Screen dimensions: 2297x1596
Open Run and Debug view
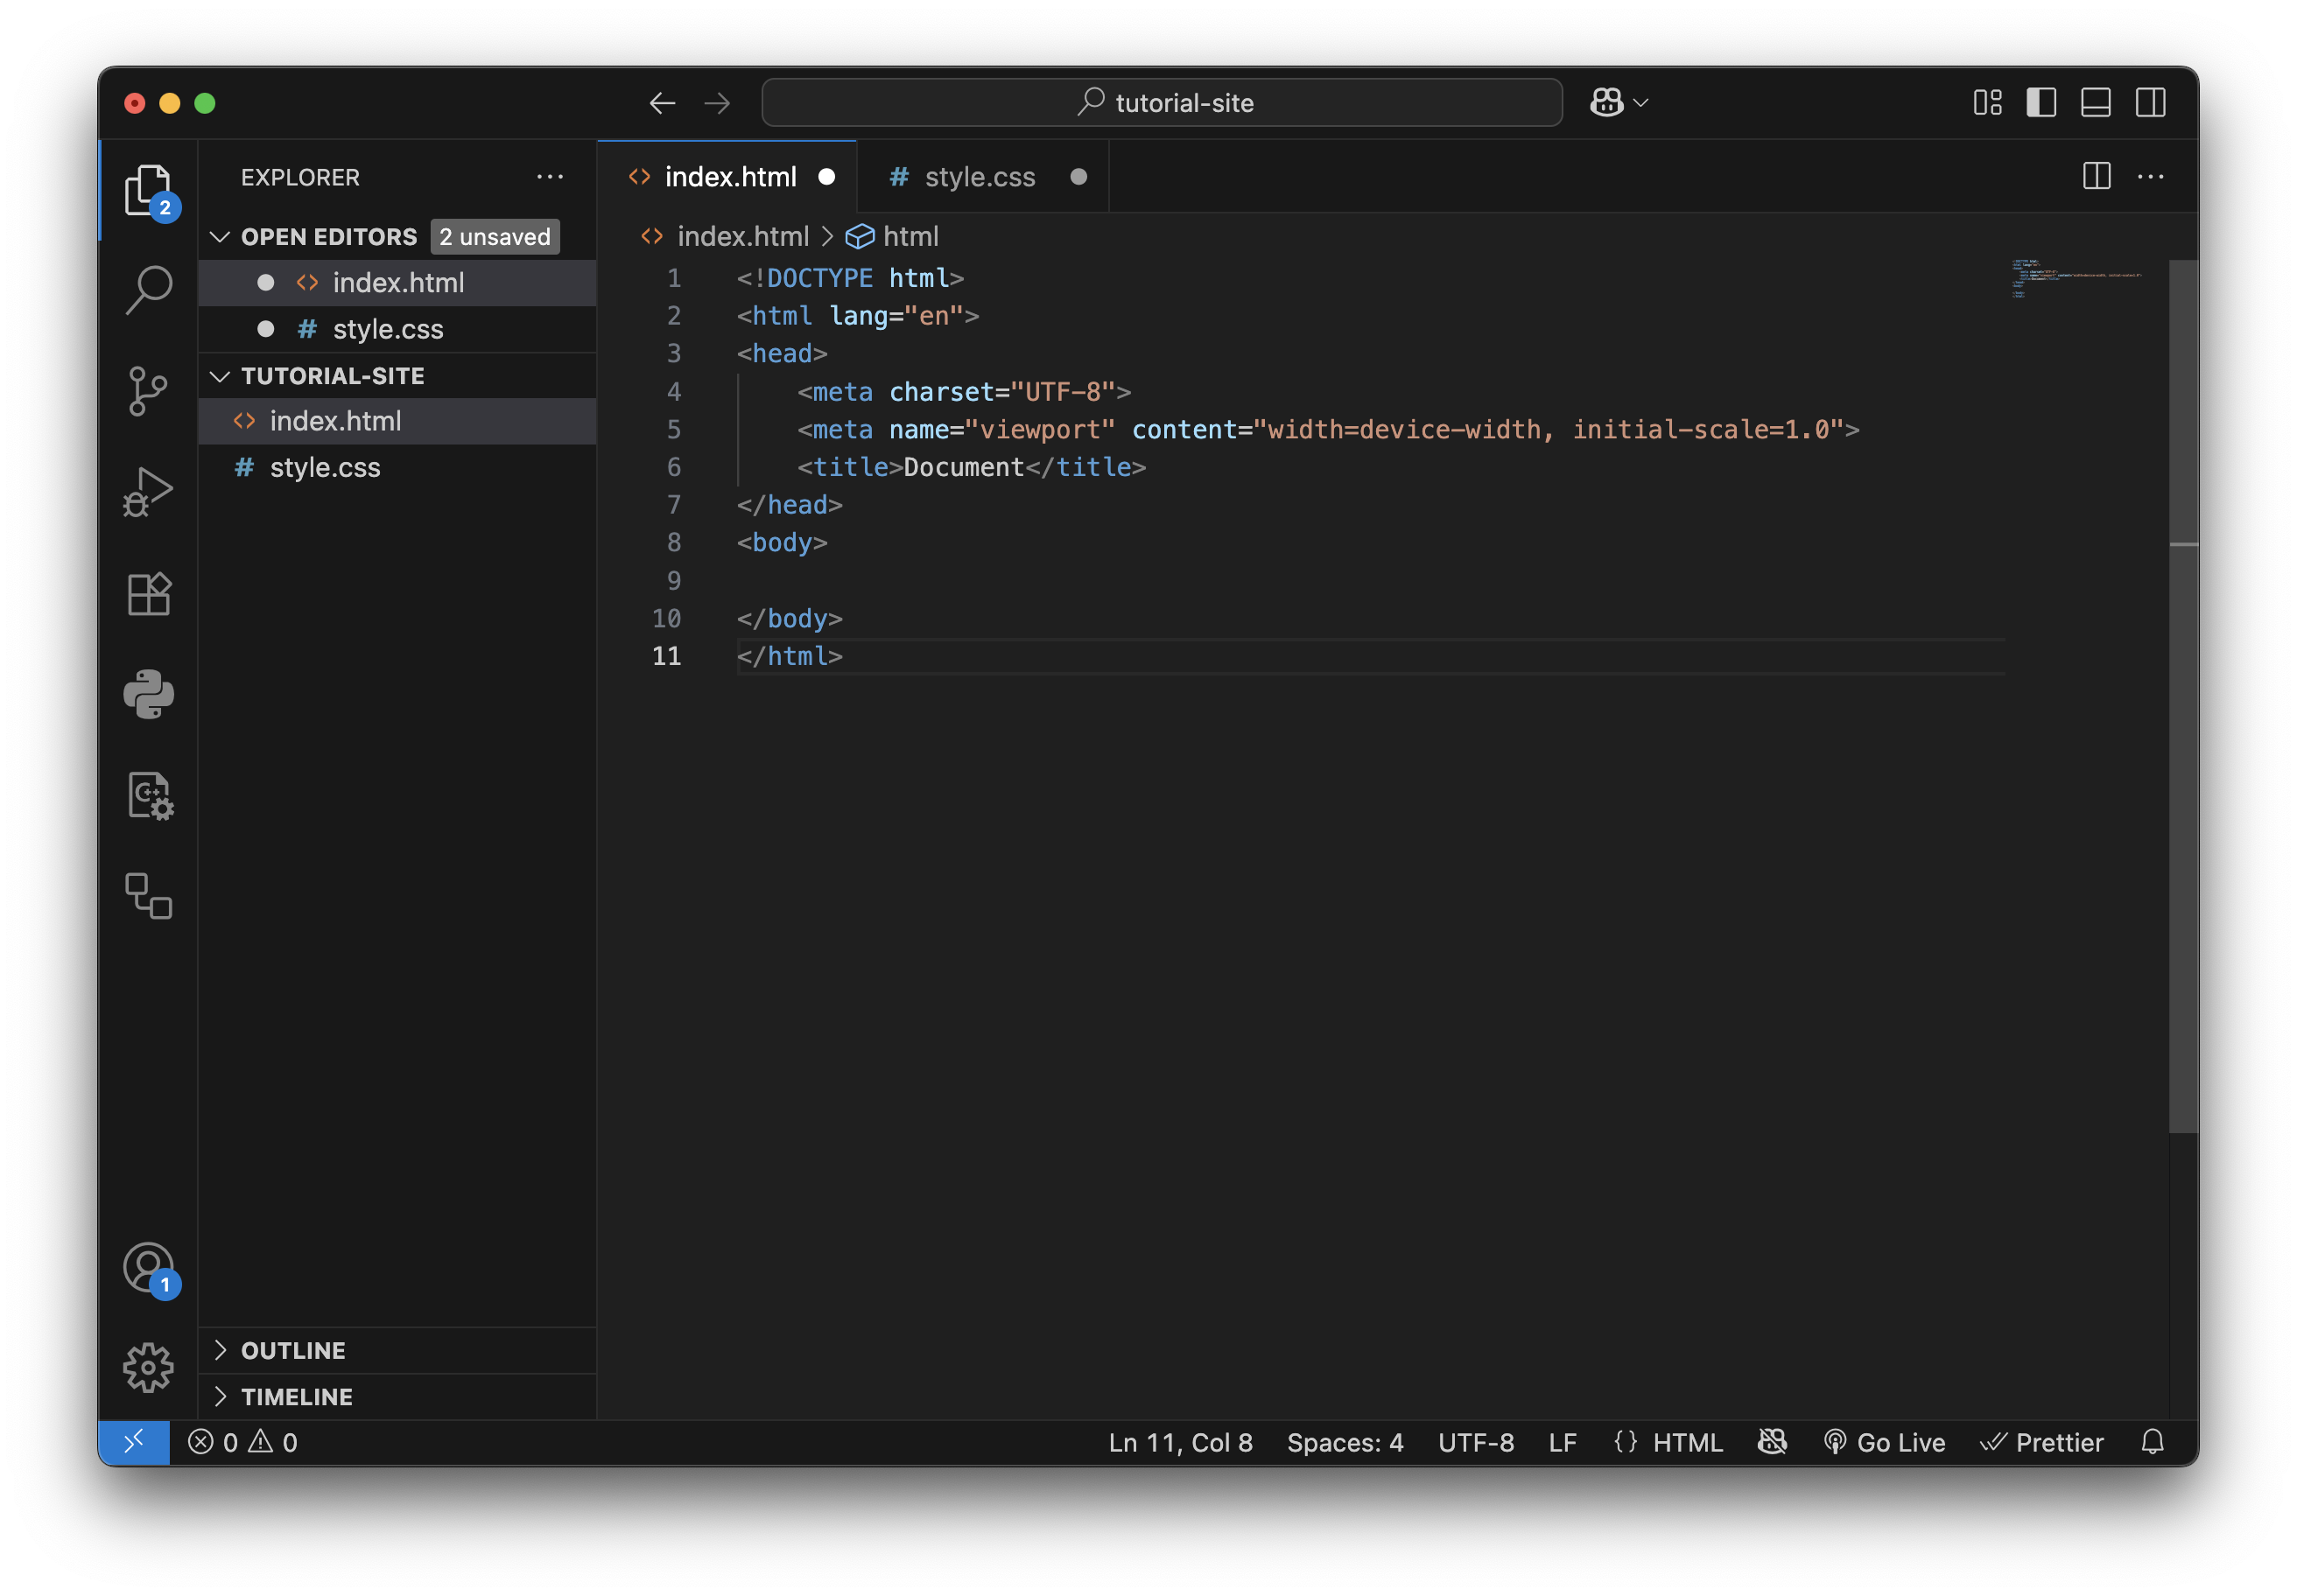pyautogui.click(x=148, y=492)
